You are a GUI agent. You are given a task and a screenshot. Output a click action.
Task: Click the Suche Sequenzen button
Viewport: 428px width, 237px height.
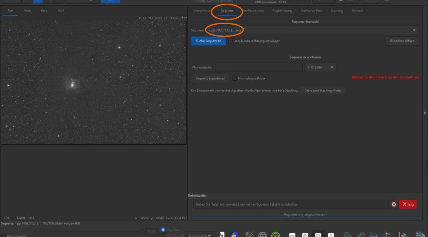pos(208,41)
